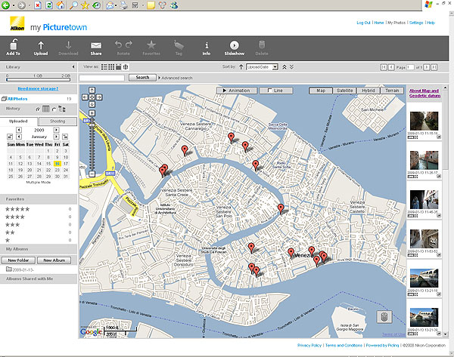Pan the map up with arrow button
Screen dimensions: 454x357
92,90
